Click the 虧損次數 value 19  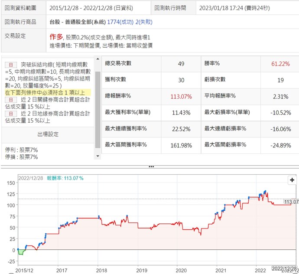tap(280, 80)
